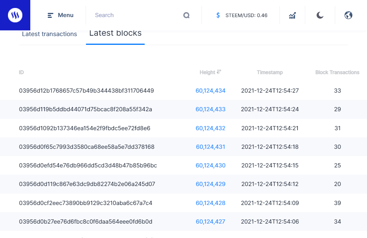Open block height 60,124,430
Image resolution: width=367 pixels, height=238 pixels.
click(211, 165)
